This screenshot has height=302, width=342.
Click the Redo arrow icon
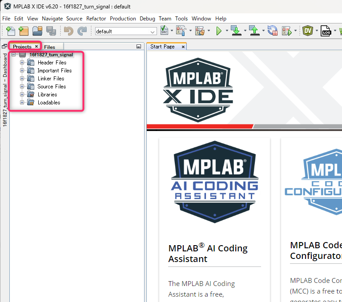[x=82, y=31]
